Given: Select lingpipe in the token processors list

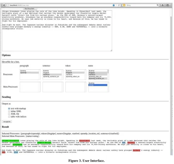Looking at the screenshot, I should pyautogui.click(x=75, y=73).
